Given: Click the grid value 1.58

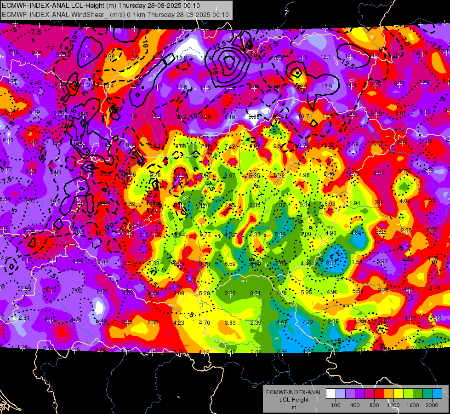Looking at the screenshot, I should coord(430,200).
